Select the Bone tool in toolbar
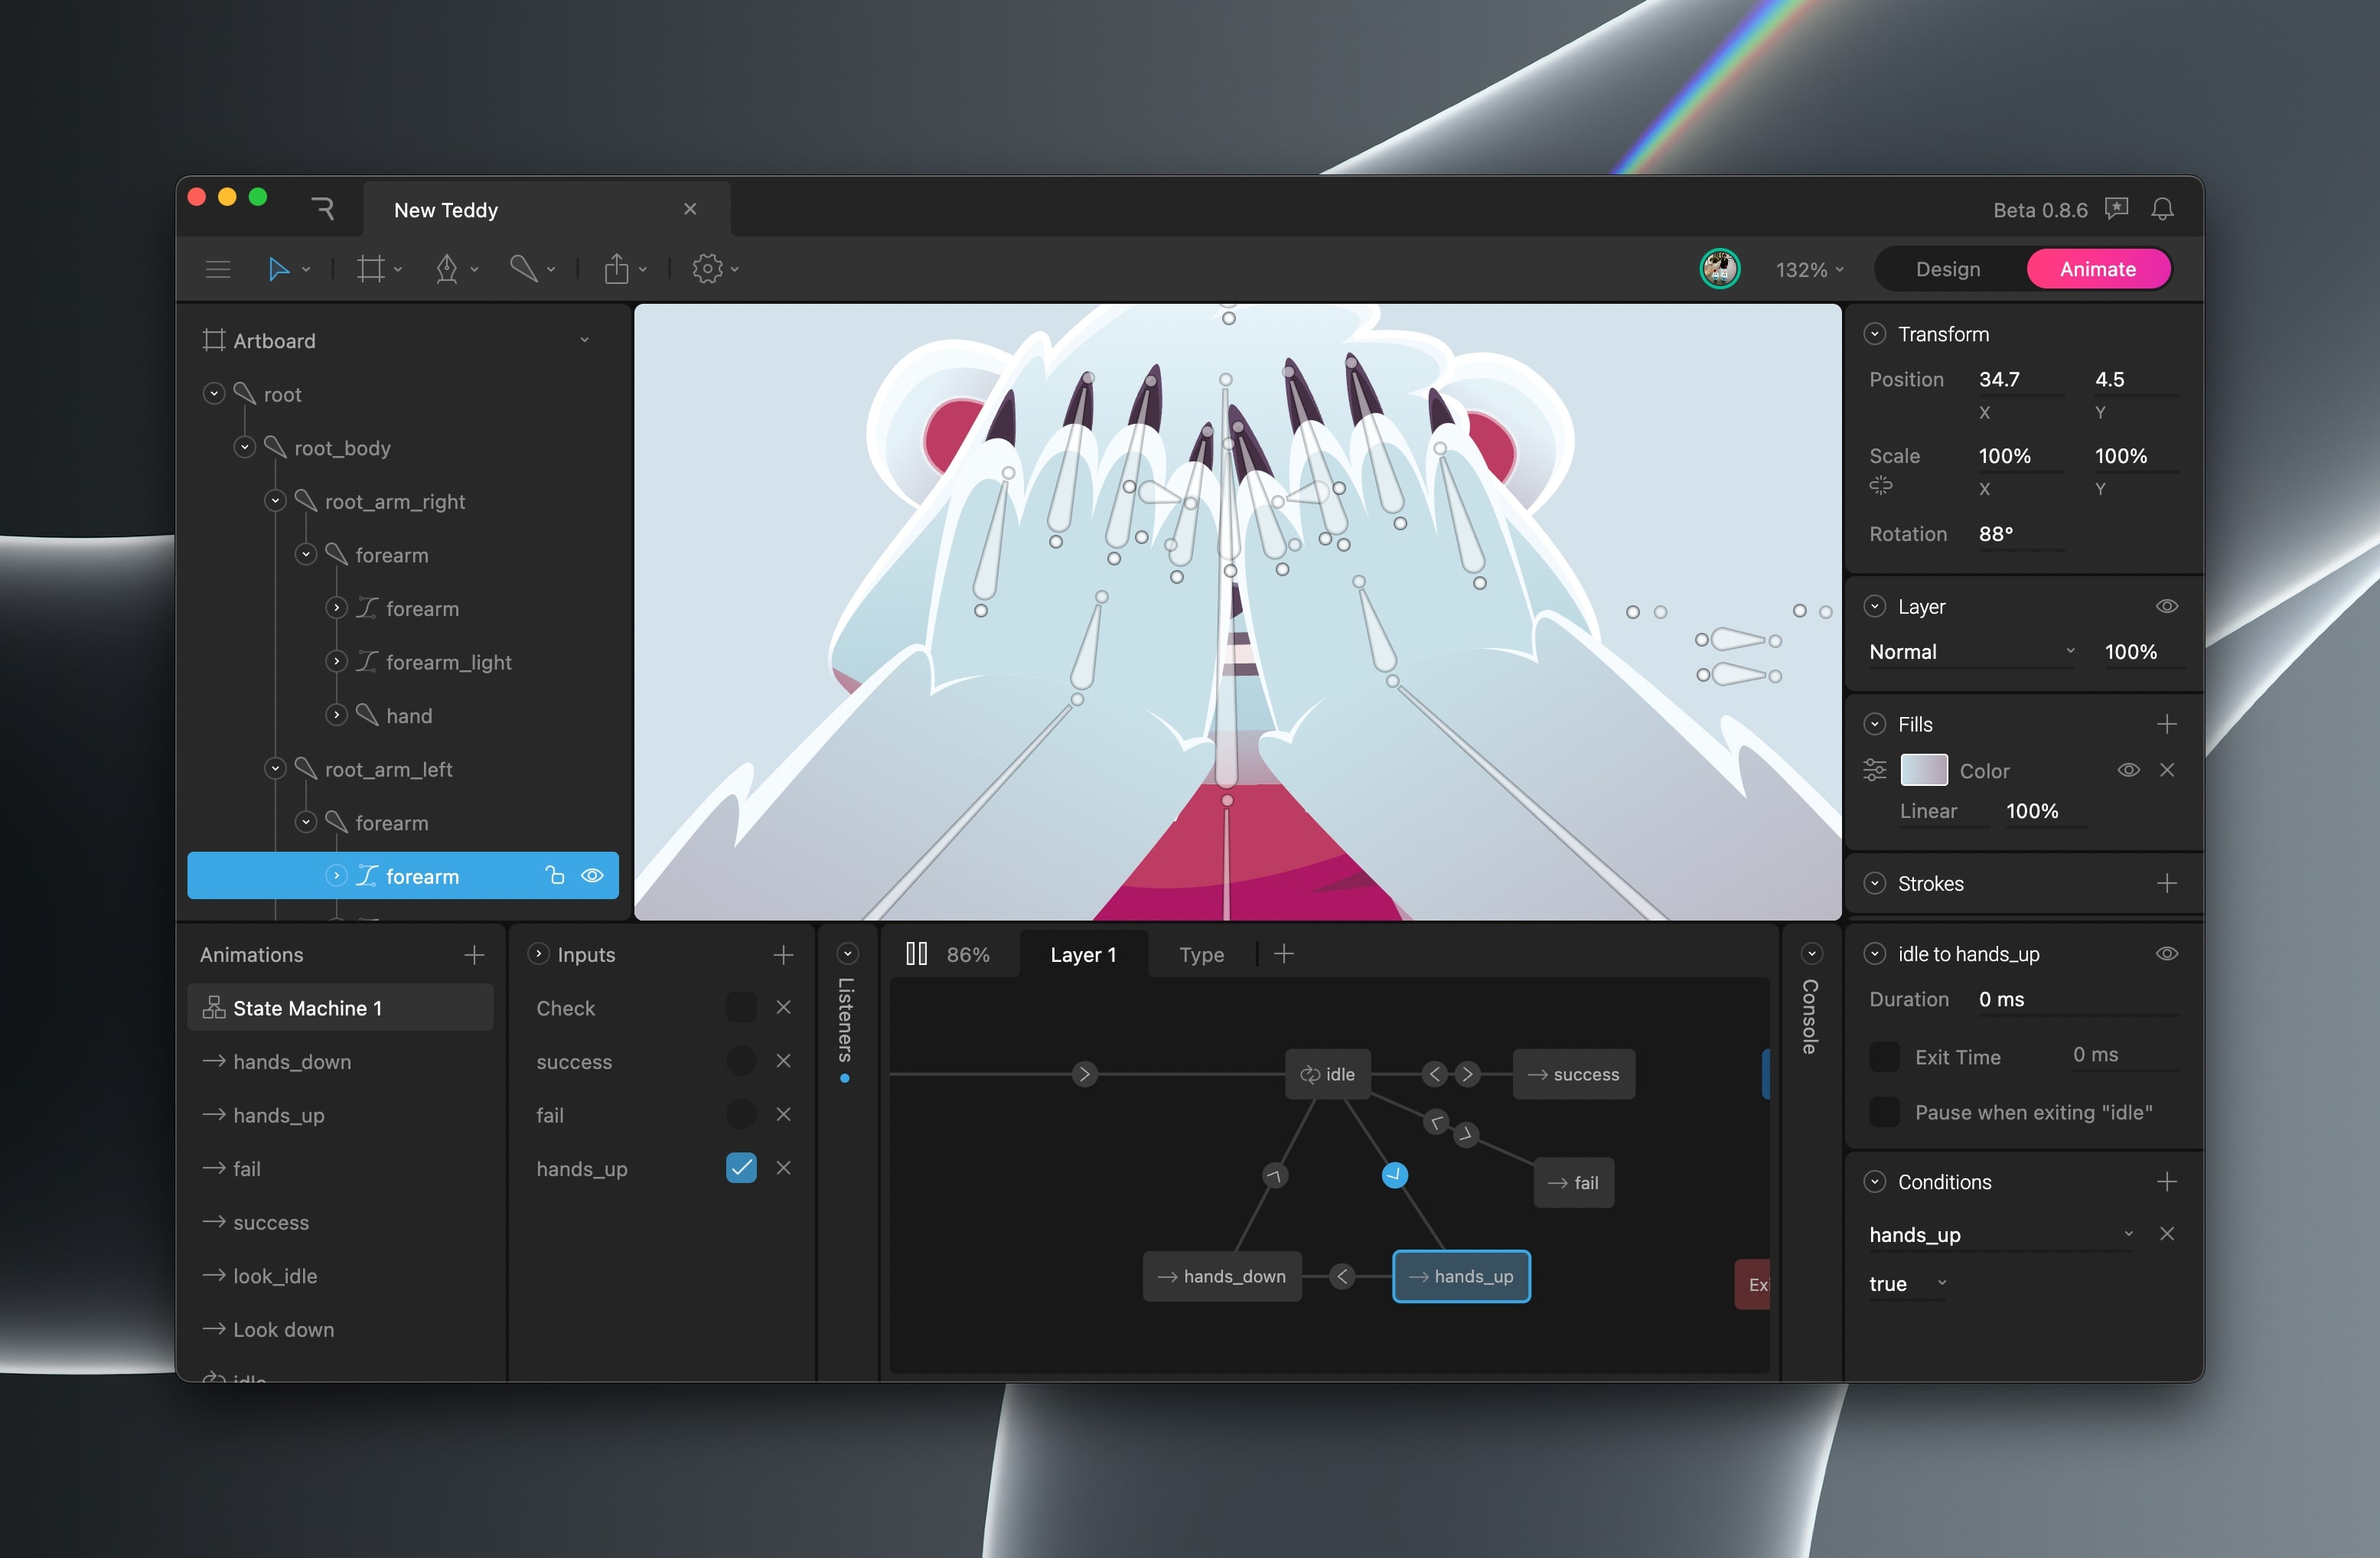The width and height of the screenshot is (2380, 1558). (523, 269)
